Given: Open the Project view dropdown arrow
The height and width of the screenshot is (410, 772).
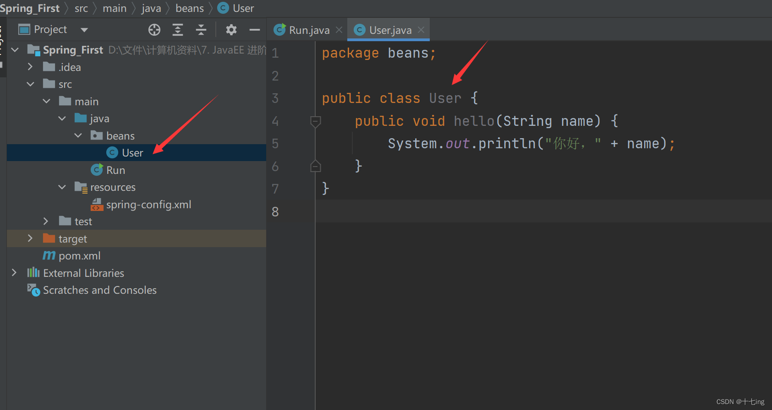Looking at the screenshot, I should click(84, 30).
